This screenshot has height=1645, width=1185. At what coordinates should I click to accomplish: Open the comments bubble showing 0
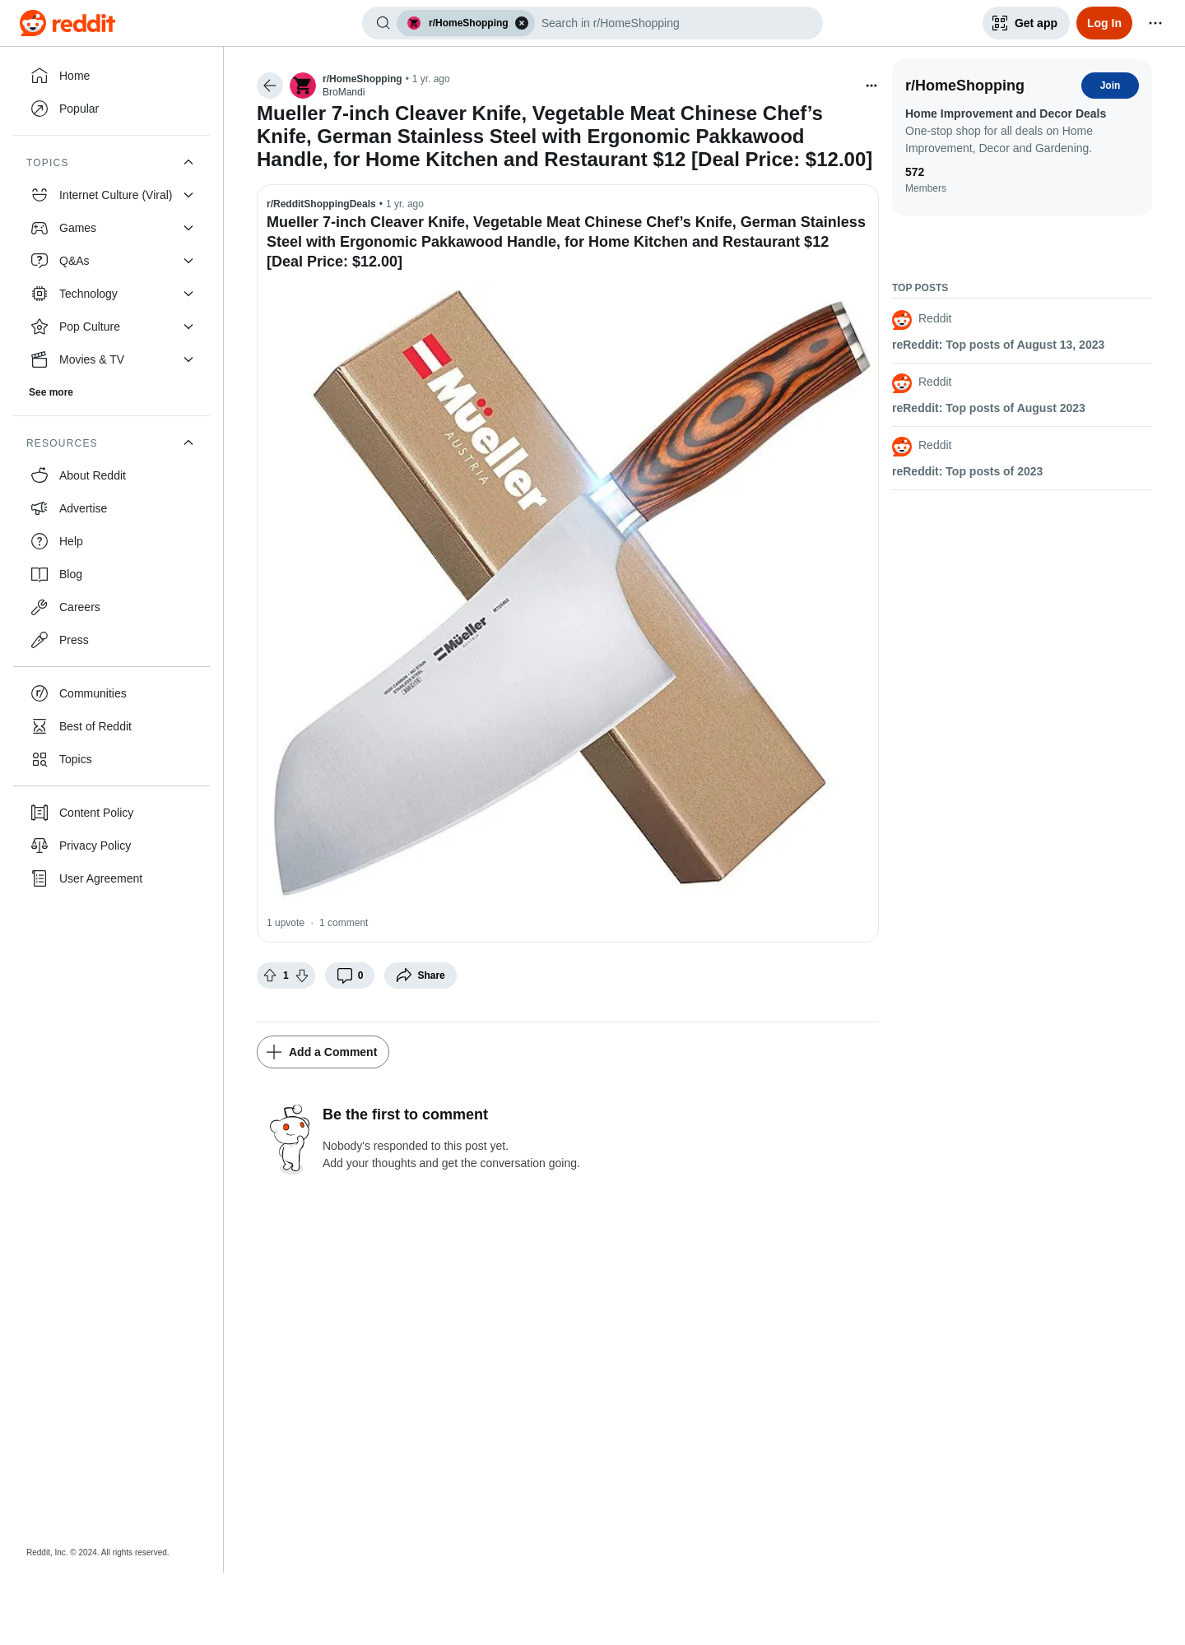pyautogui.click(x=350, y=975)
